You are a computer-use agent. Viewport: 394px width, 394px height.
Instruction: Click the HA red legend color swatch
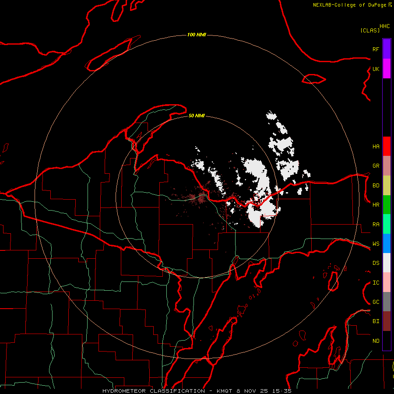pos(387,146)
